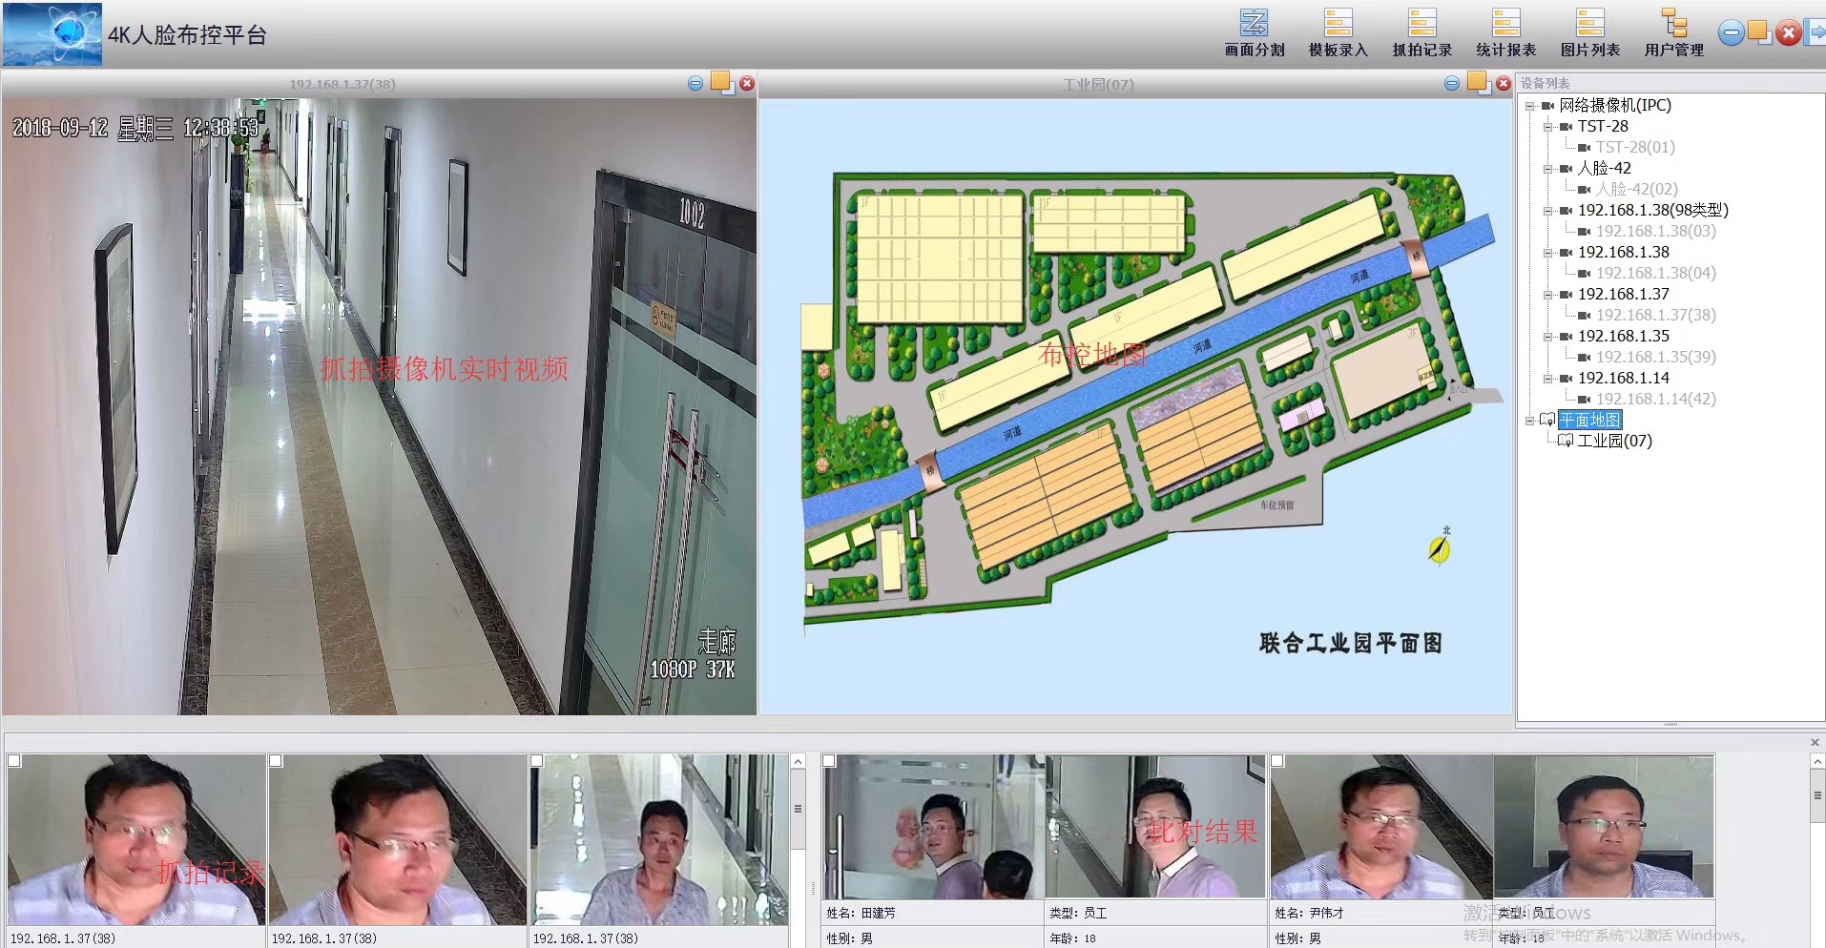Screen dimensions: 1826x948
Task: Collapse the 网络摄像机(IPC) tree node
Action: click(x=1529, y=106)
